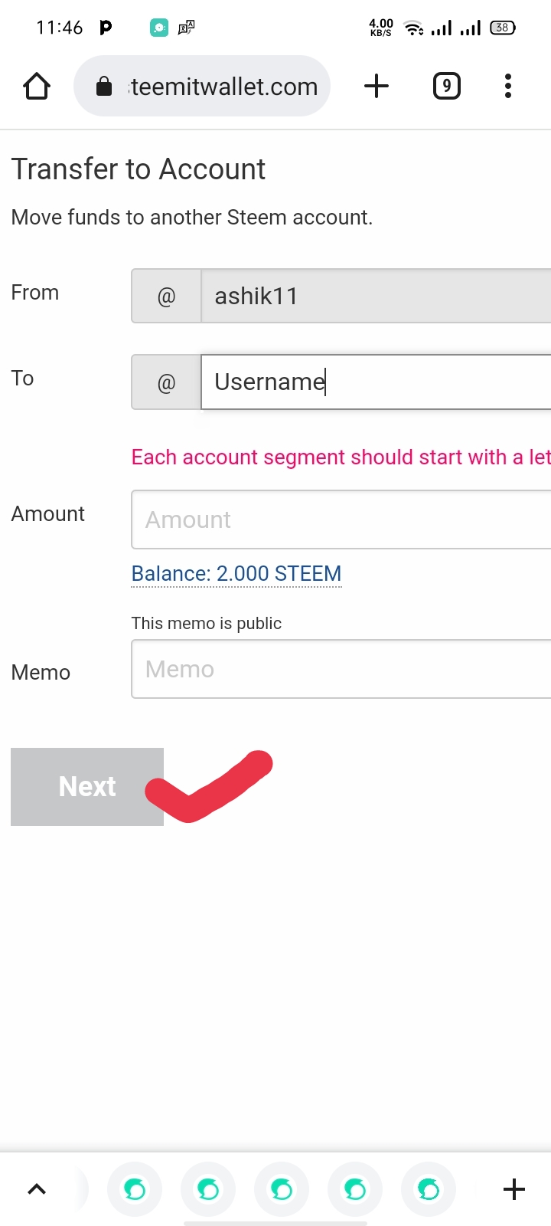Select the third Steemit tab icon in bottom strip

tap(282, 1189)
